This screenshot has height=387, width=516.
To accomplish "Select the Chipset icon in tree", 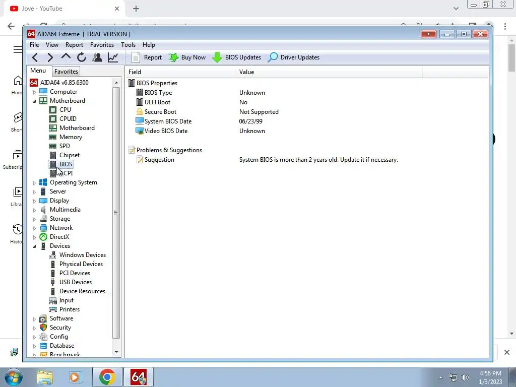I will tap(52, 155).
